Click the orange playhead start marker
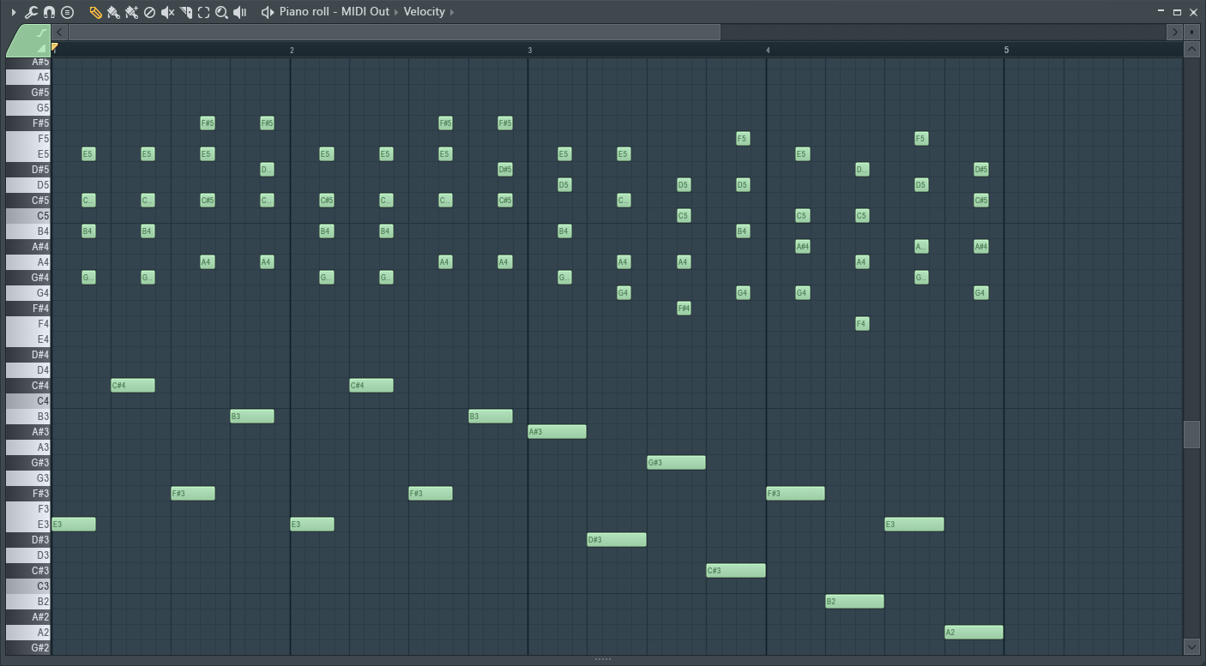The height and width of the screenshot is (666, 1206). [x=55, y=47]
